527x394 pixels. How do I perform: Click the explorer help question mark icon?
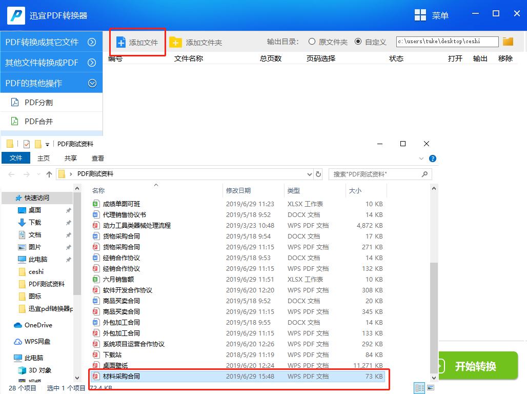coord(433,159)
